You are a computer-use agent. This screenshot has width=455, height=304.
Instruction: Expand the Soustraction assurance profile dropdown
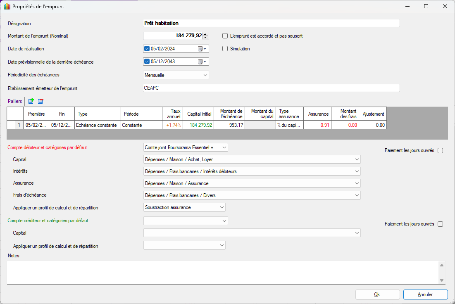click(x=222, y=207)
